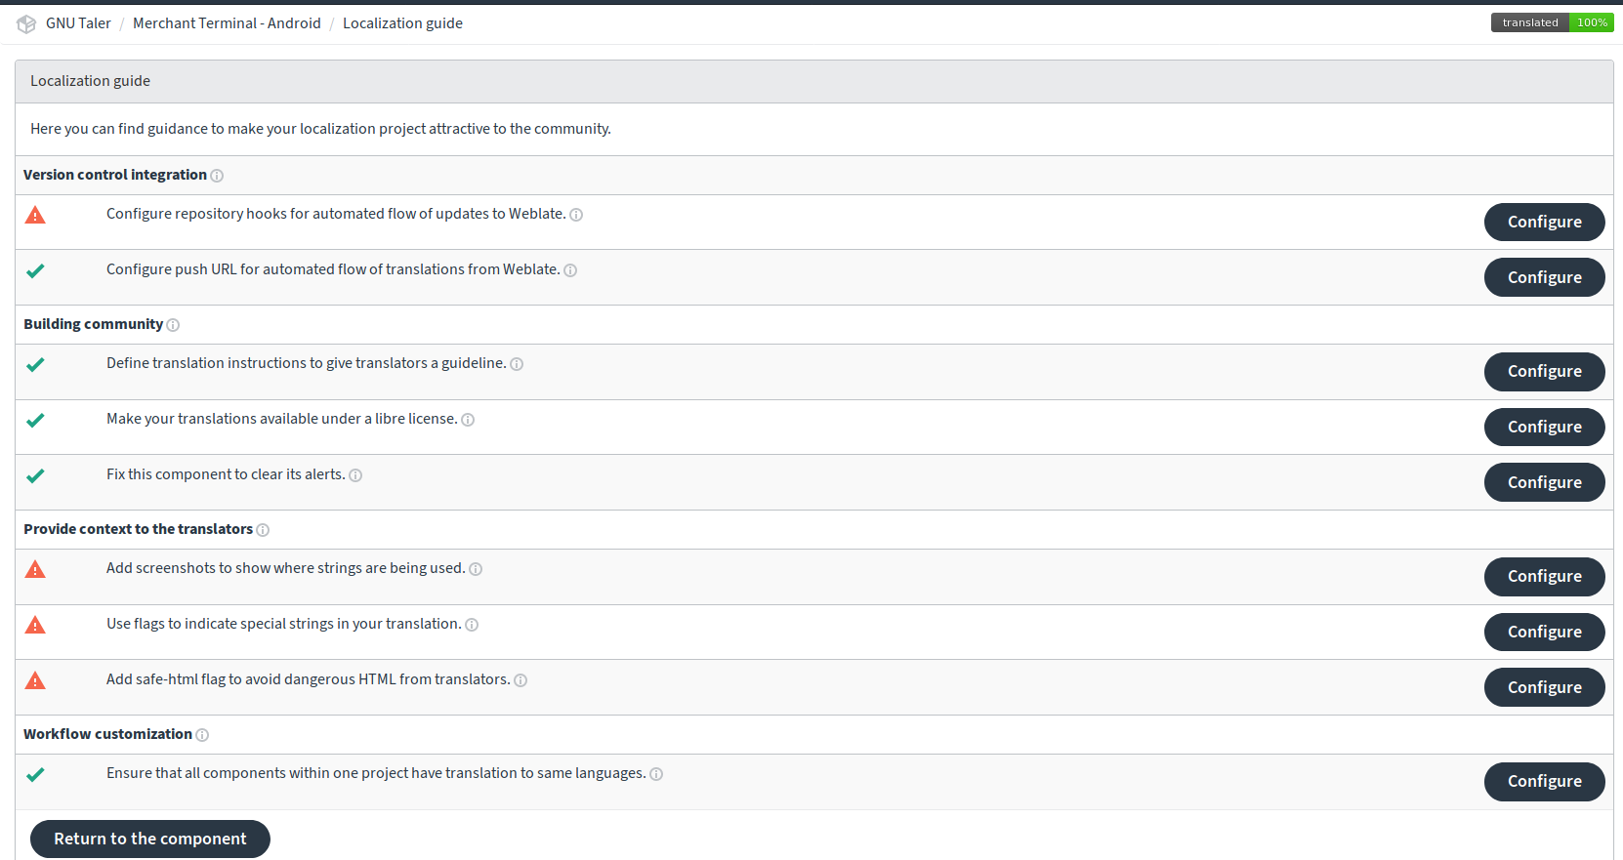
Task: Go to Merchant Terminal - Android breadcrumb
Action: (x=227, y=23)
